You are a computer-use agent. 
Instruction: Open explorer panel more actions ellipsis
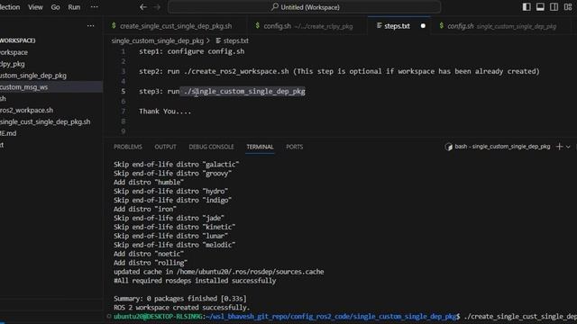[x=90, y=26]
